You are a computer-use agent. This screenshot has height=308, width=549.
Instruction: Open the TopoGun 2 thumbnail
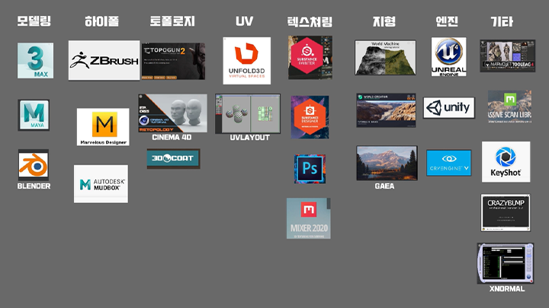click(173, 61)
